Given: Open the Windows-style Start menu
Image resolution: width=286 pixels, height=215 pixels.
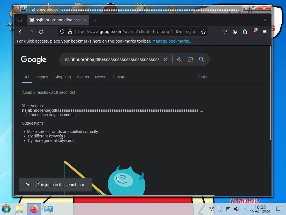Looking at the screenshot, I should [x=6, y=209].
